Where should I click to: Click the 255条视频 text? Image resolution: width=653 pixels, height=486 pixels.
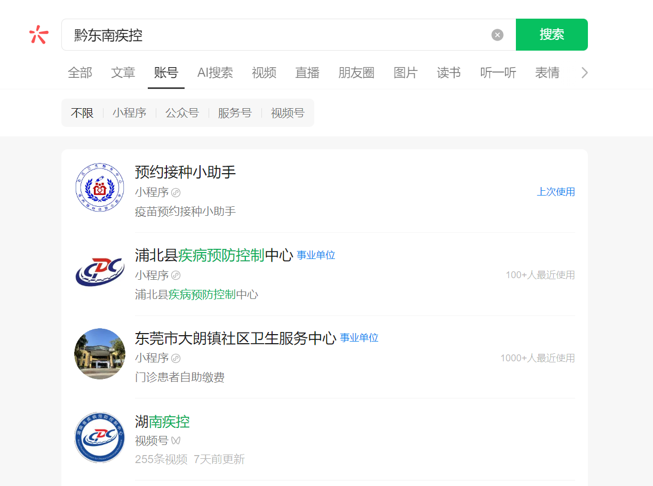(x=161, y=459)
